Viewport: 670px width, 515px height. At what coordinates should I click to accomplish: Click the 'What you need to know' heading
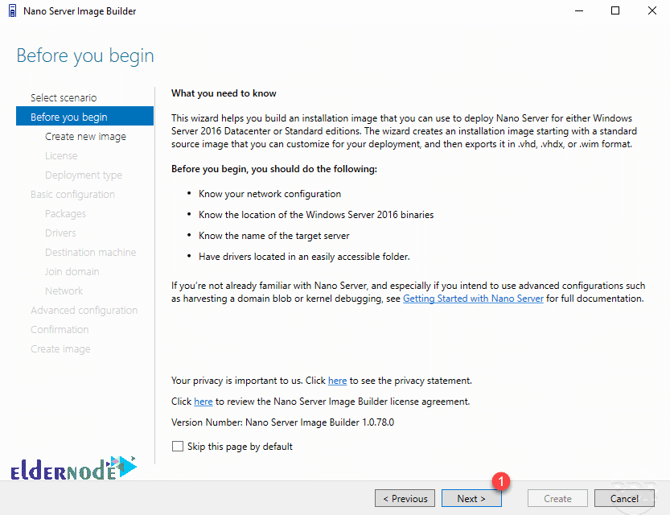[224, 93]
